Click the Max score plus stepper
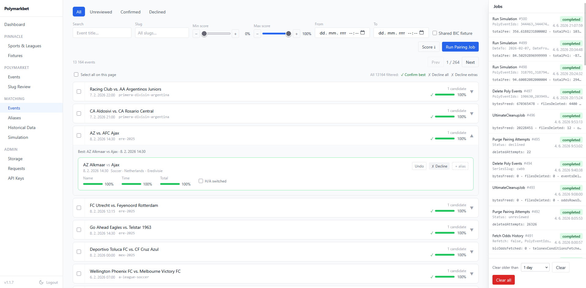 tap(297, 34)
